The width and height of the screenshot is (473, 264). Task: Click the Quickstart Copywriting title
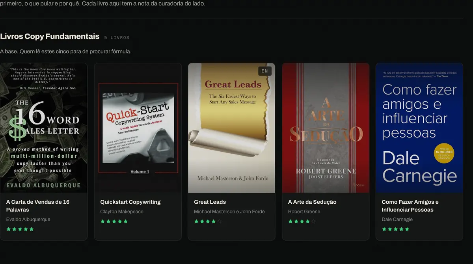click(130, 202)
